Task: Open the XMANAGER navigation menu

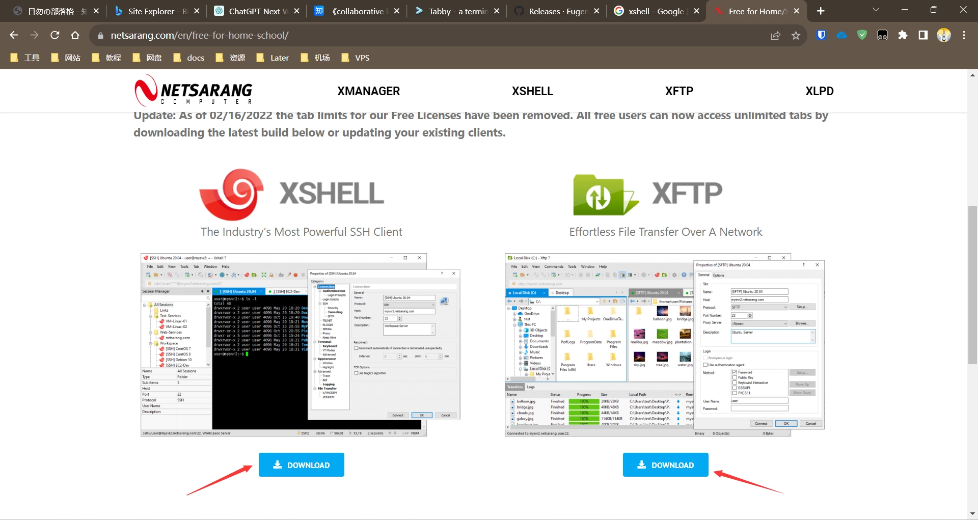Action: [x=368, y=91]
